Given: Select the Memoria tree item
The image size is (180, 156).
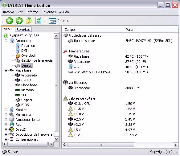Looking at the screenshot, I should [27, 90].
